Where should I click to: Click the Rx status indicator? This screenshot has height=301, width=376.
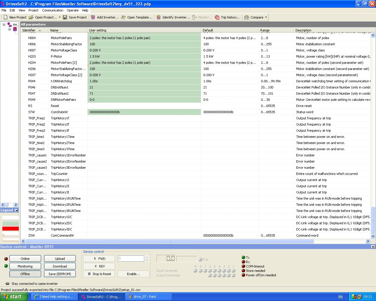point(243,262)
